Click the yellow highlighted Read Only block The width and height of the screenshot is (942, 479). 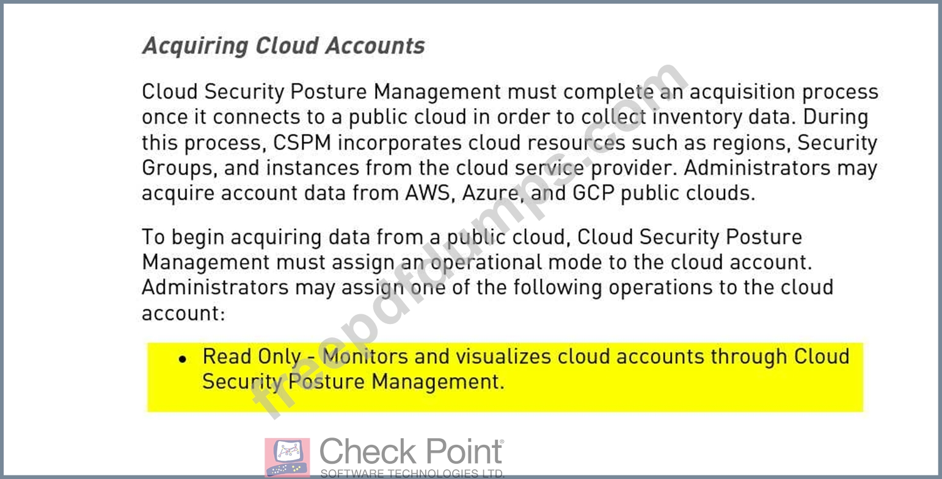pos(505,377)
